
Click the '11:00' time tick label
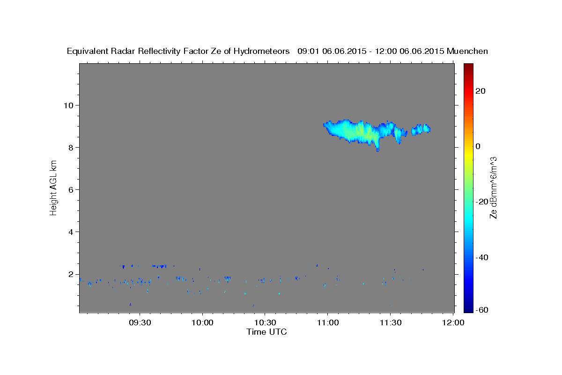(327, 322)
